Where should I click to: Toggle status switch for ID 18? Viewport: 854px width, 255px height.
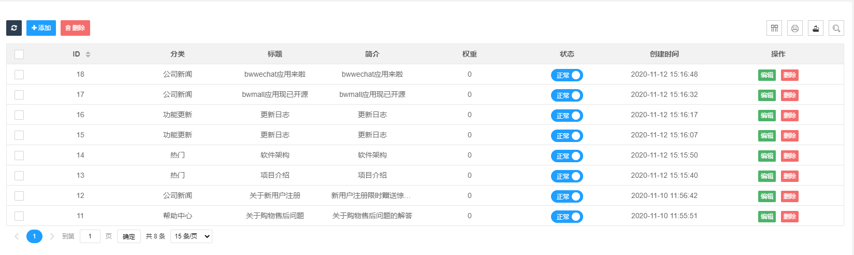coord(567,75)
